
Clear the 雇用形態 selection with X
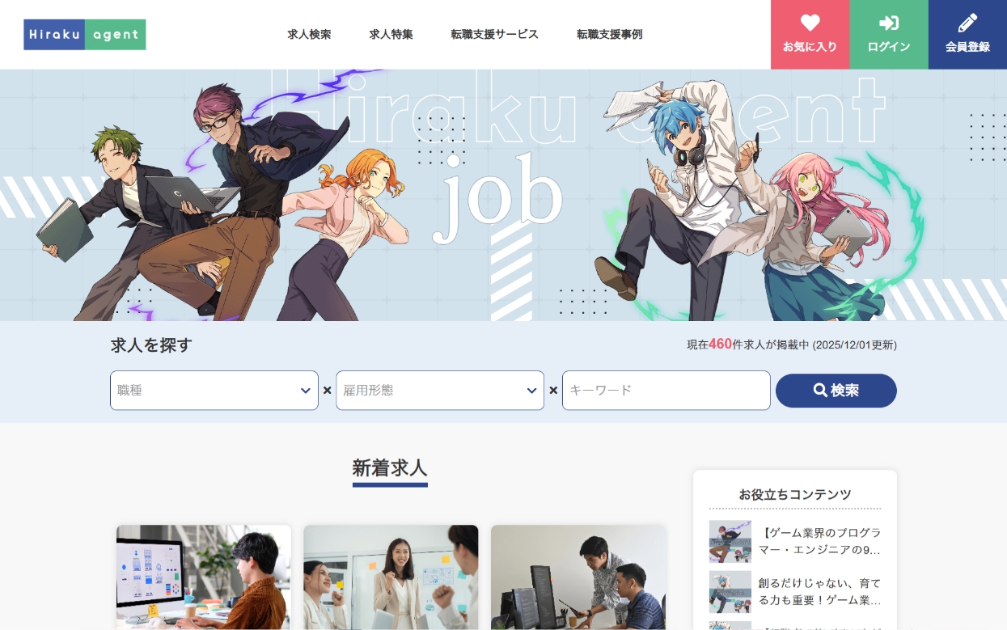553,391
